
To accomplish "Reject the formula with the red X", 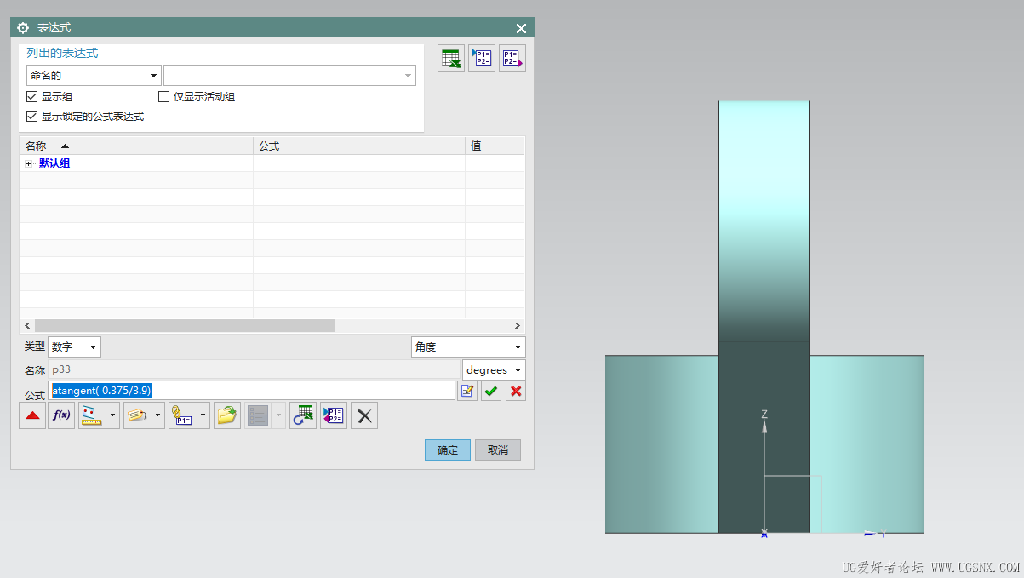I will [516, 391].
